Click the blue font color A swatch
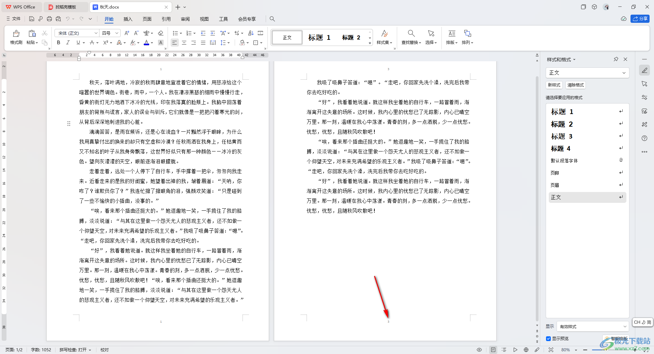This screenshot has width=654, height=354. click(146, 43)
